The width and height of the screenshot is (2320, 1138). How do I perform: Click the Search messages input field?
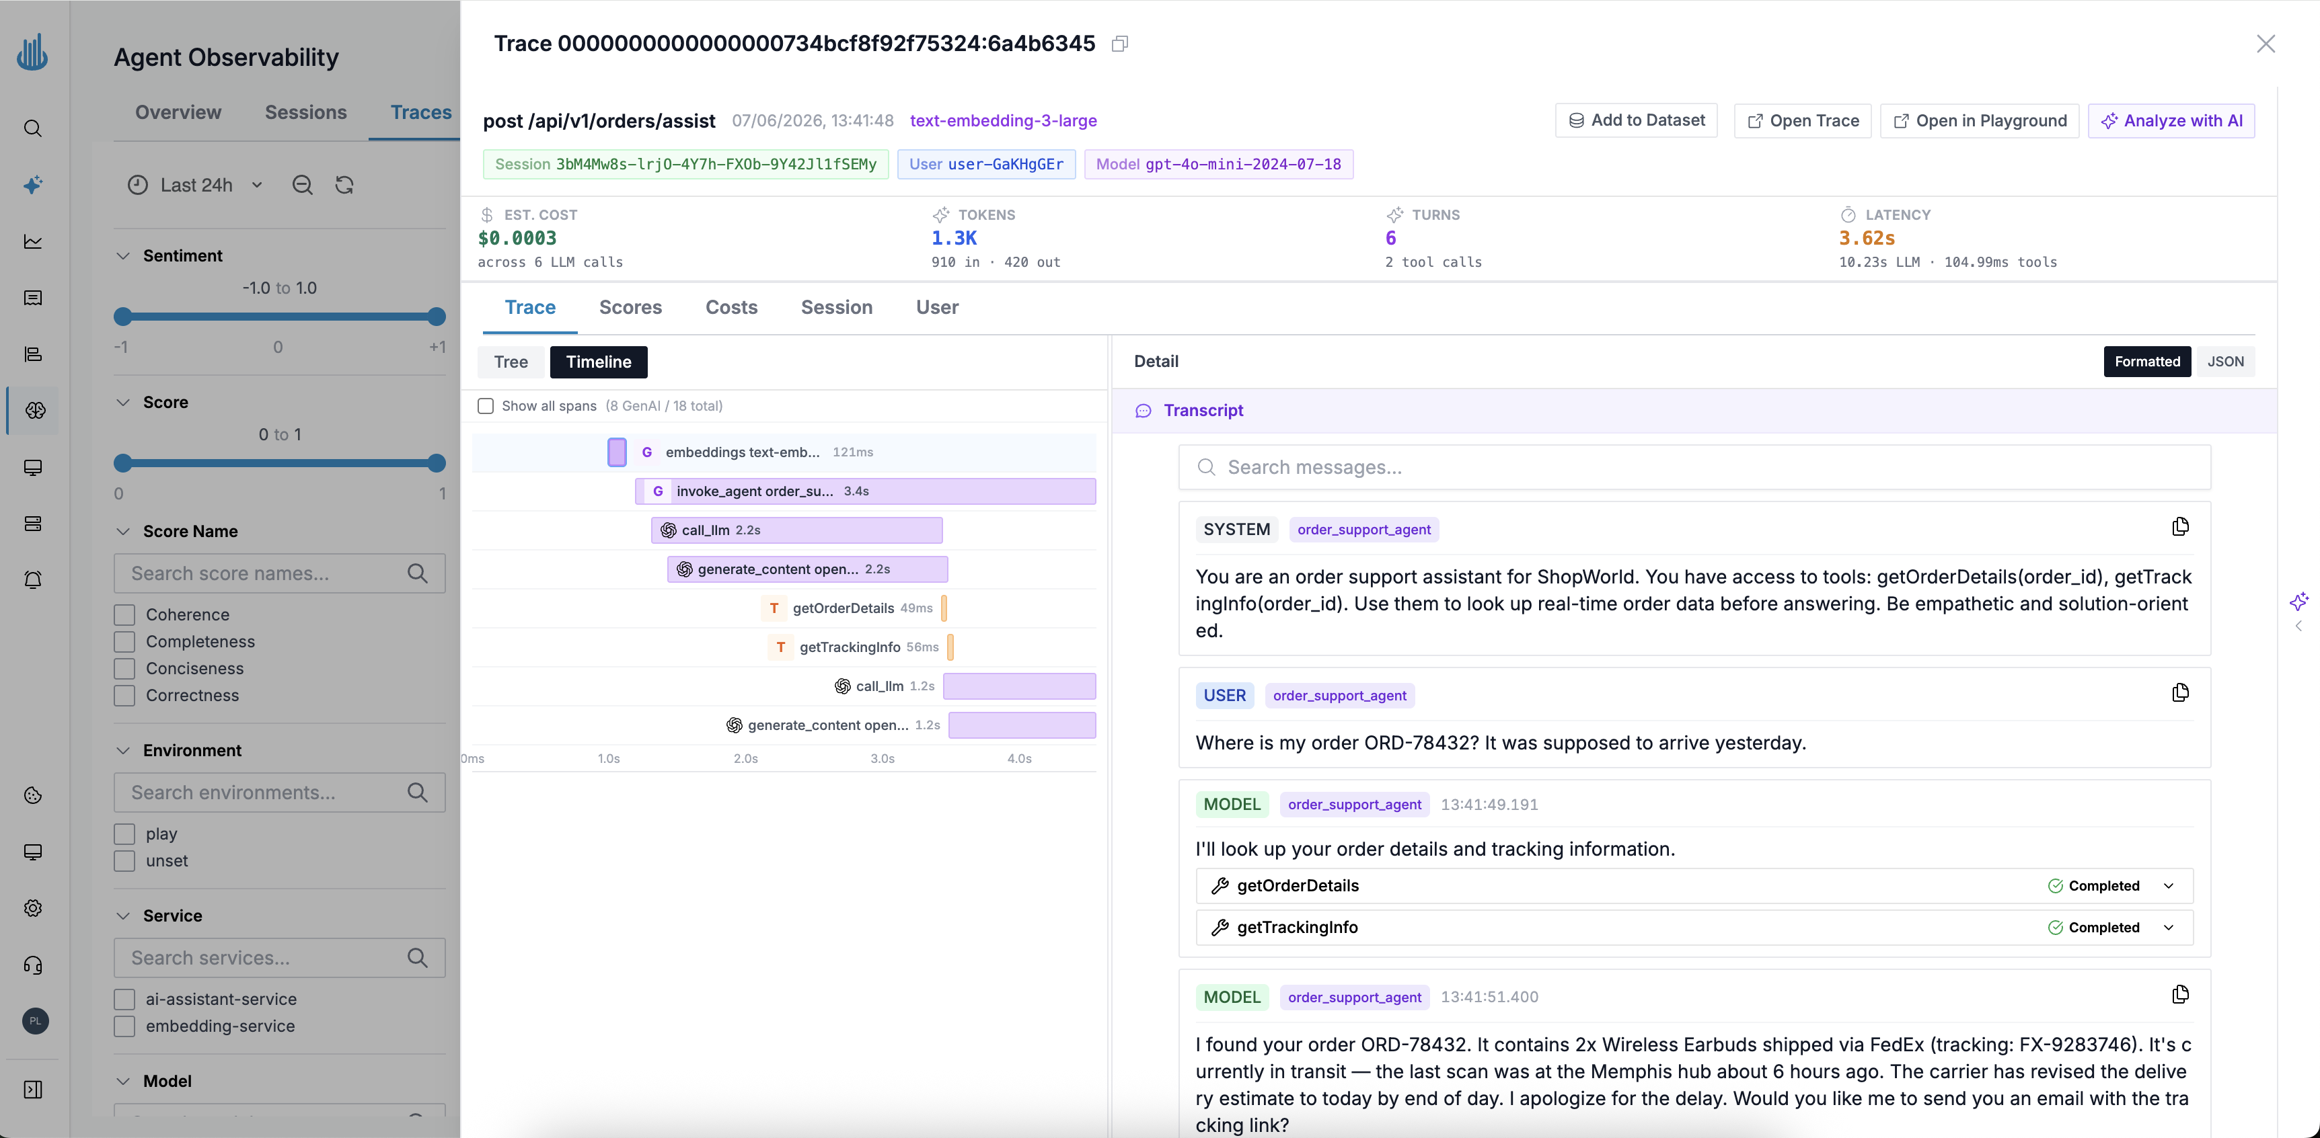(x=1694, y=467)
